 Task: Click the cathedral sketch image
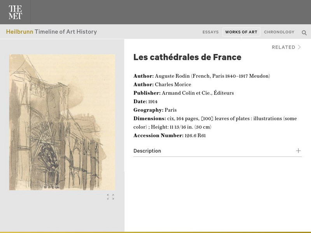62,122
